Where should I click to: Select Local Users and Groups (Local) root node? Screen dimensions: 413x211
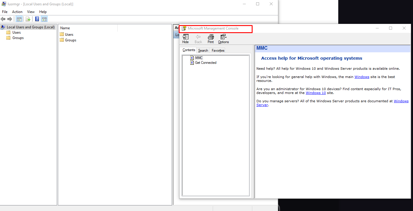pyautogui.click(x=28, y=27)
